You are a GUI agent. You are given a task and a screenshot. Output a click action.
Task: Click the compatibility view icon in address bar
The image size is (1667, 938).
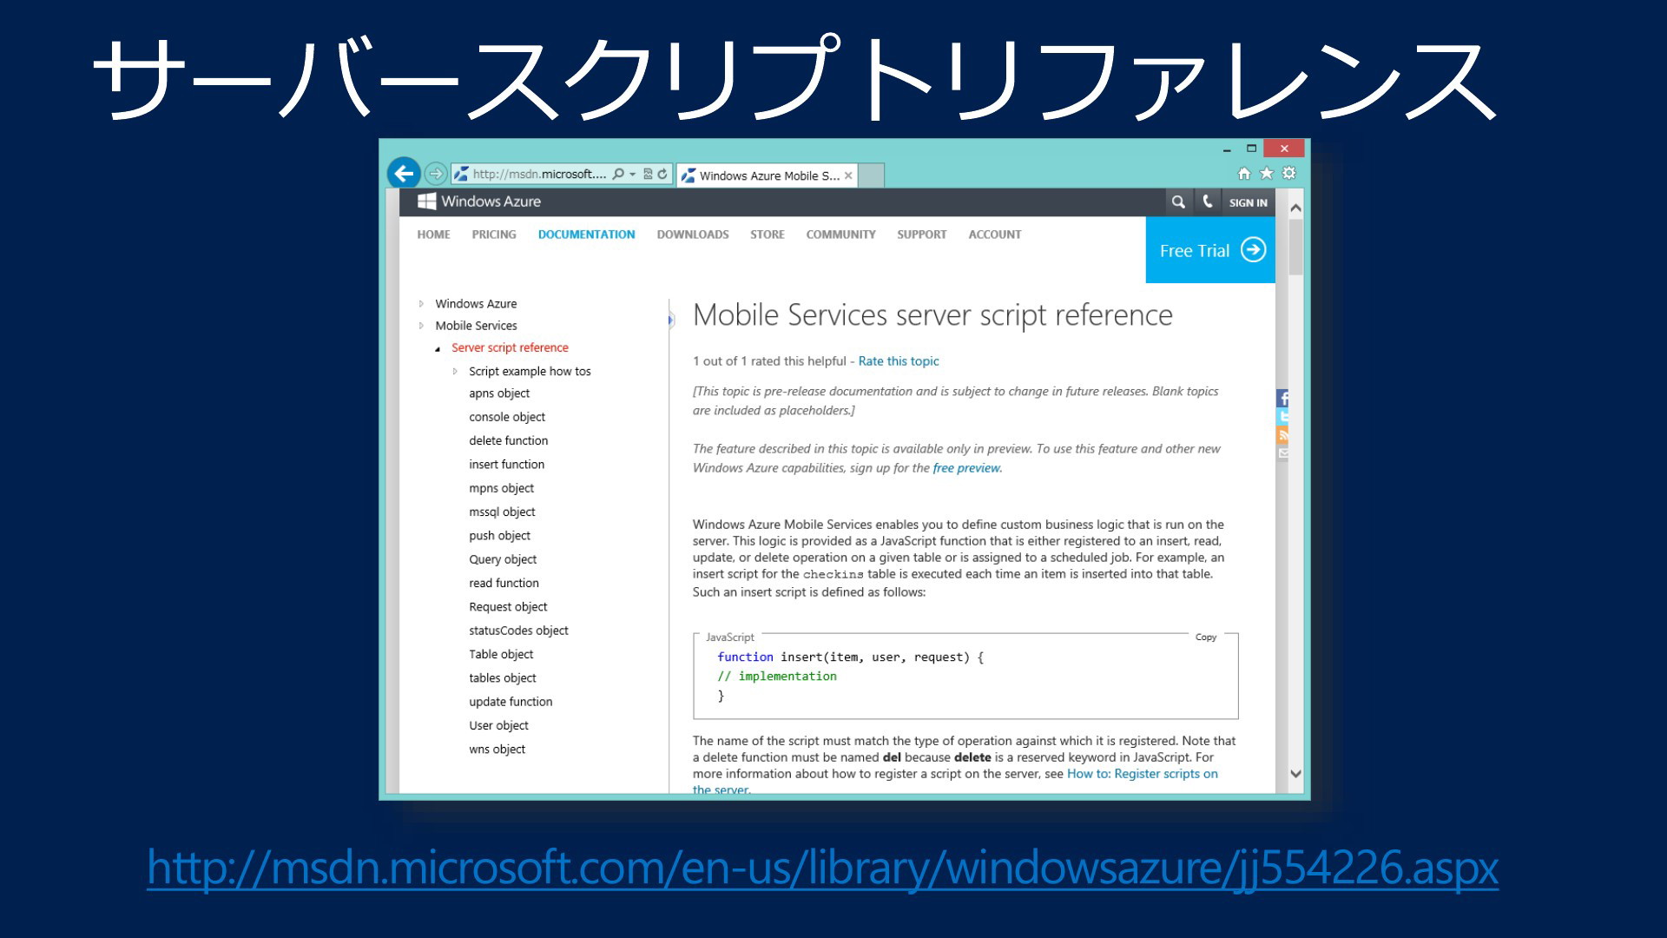648,174
